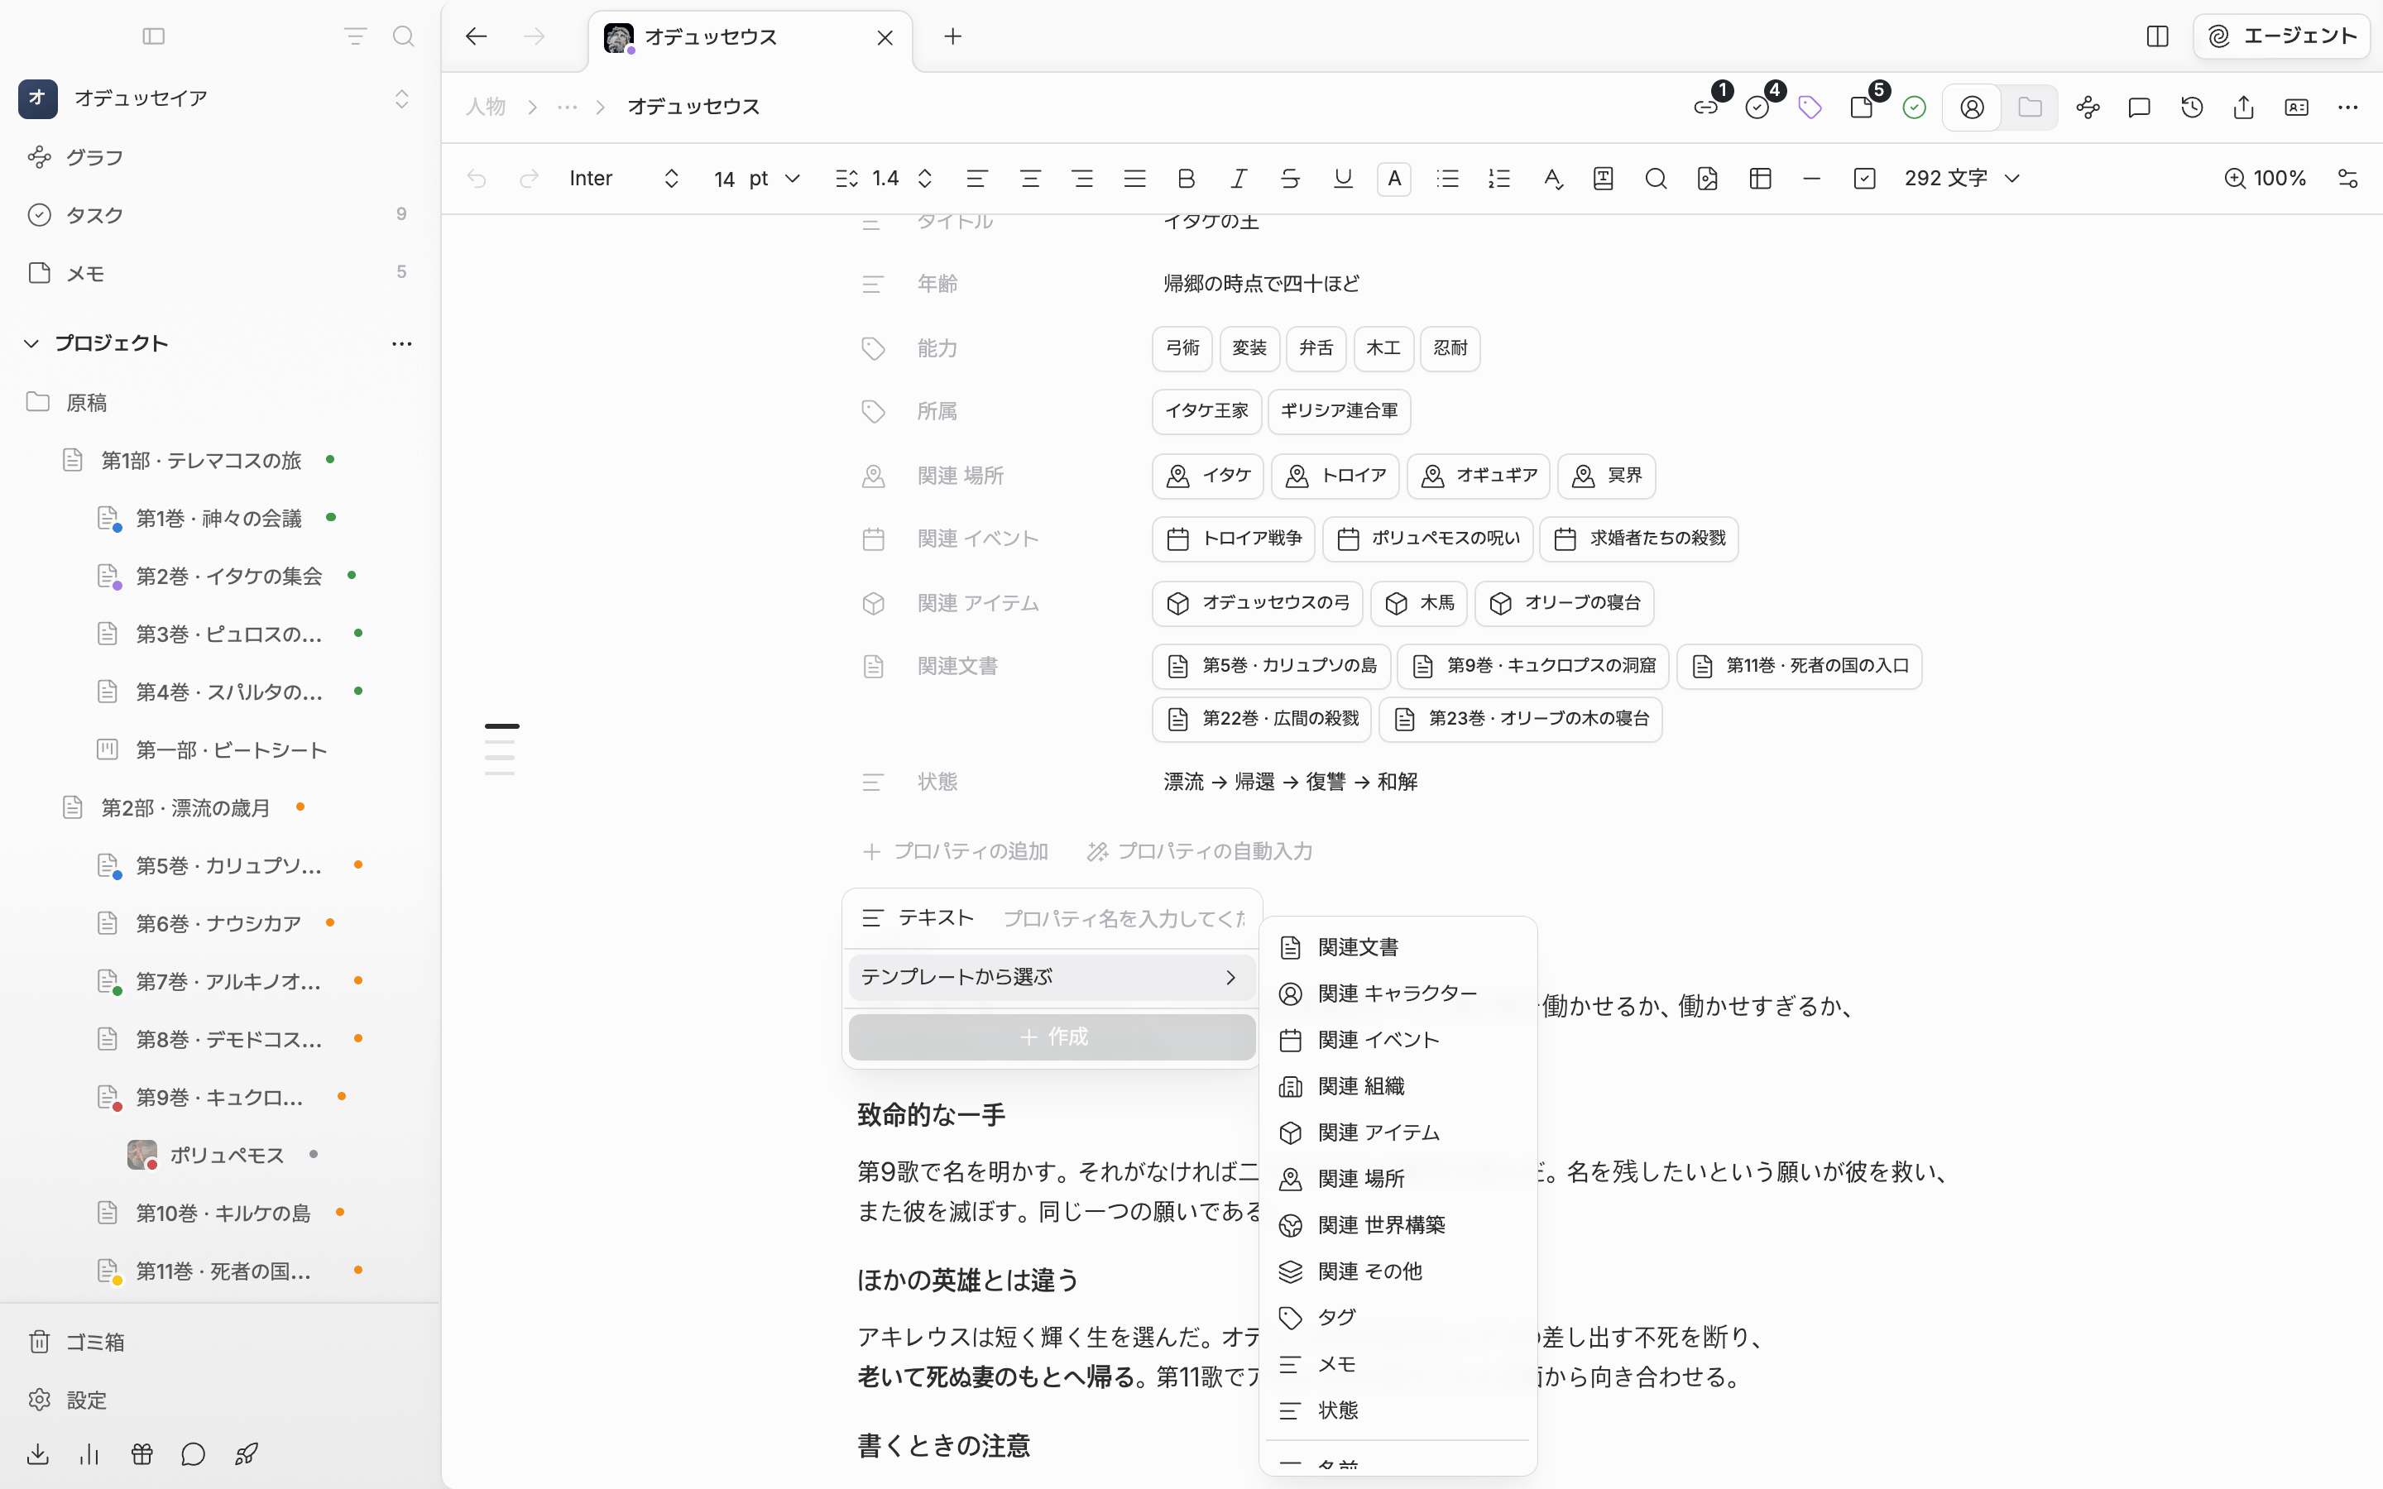The height and width of the screenshot is (1489, 2383).
Task: Click the text color A swatch button
Action: click(x=1394, y=178)
